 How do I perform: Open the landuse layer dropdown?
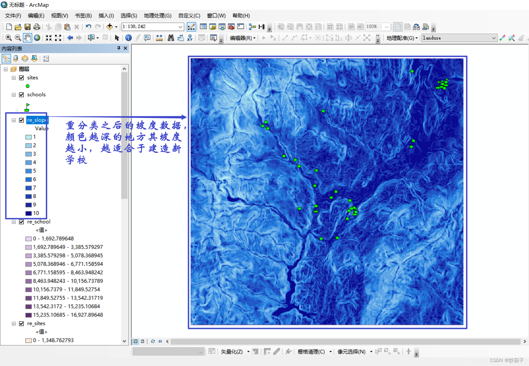pyautogui.click(x=494, y=38)
